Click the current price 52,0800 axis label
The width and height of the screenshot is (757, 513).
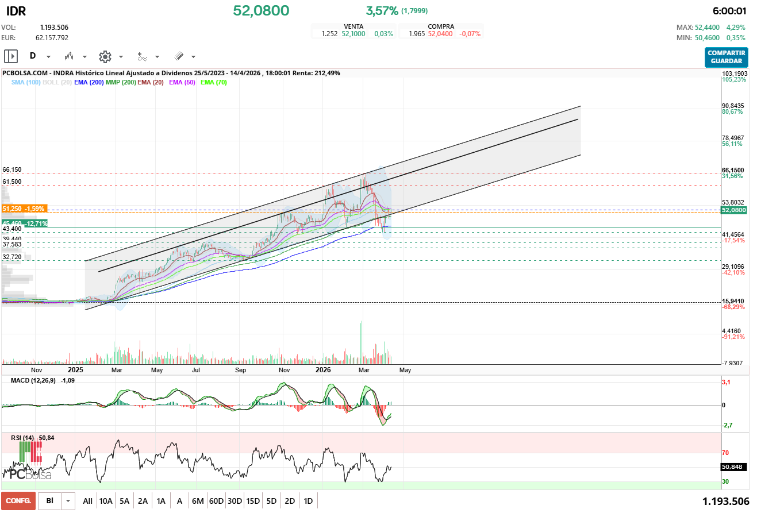(733, 210)
